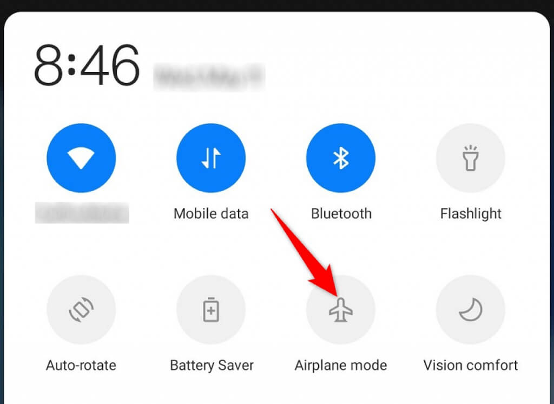Screen dimensions: 554x404
Task: Tap the Vision comfort moon icon
Action: click(471, 310)
